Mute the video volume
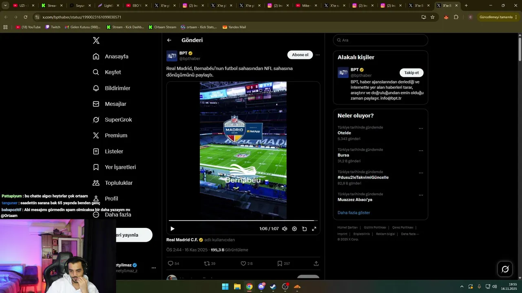This screenshot has width=522, height=293. pos(285,229)
